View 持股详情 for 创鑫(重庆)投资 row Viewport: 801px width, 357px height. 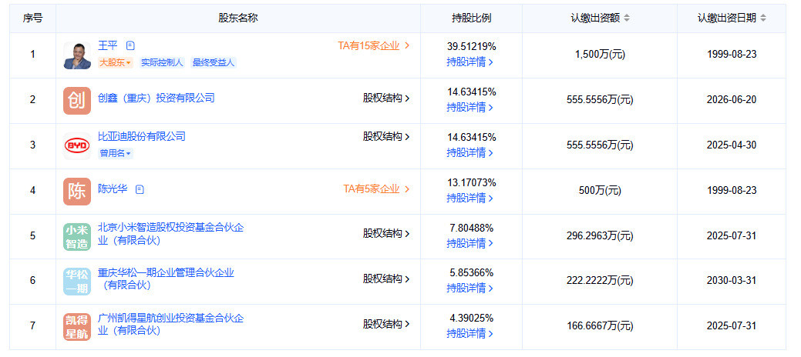point(470,108)
